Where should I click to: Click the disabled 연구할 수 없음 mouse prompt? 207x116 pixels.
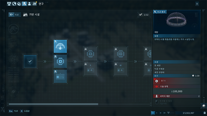(x=164, y=102)
